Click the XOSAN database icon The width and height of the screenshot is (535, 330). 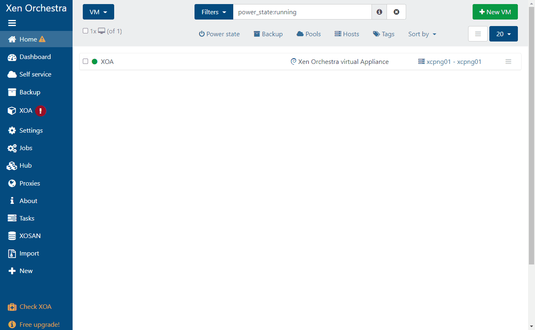coord(12,236)
